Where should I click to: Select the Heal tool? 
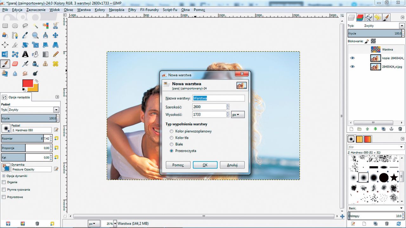(56, 64)
